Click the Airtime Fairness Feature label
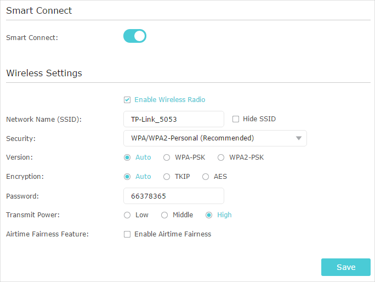Image resolution: width=375 pixels, height=282 pixels. click(x=47, y=234)
